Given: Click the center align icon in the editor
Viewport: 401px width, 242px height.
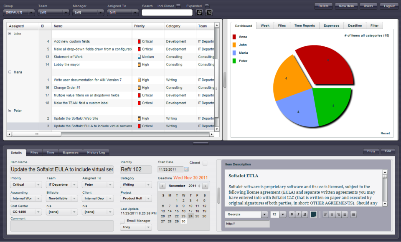Looking at the screenshot, I should (332, 214).
